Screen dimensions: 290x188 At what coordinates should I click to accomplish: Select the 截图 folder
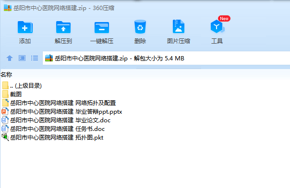(12, 94)
